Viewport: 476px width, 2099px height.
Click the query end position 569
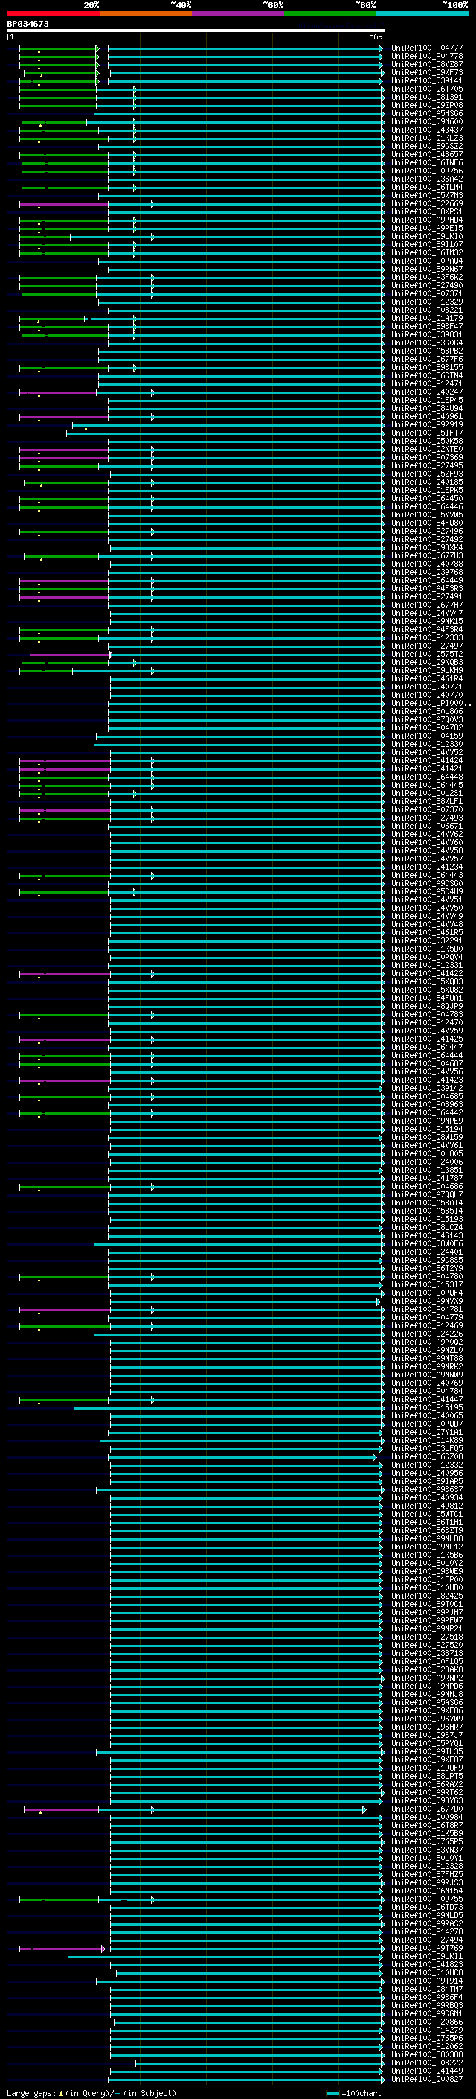pos(376,36)
